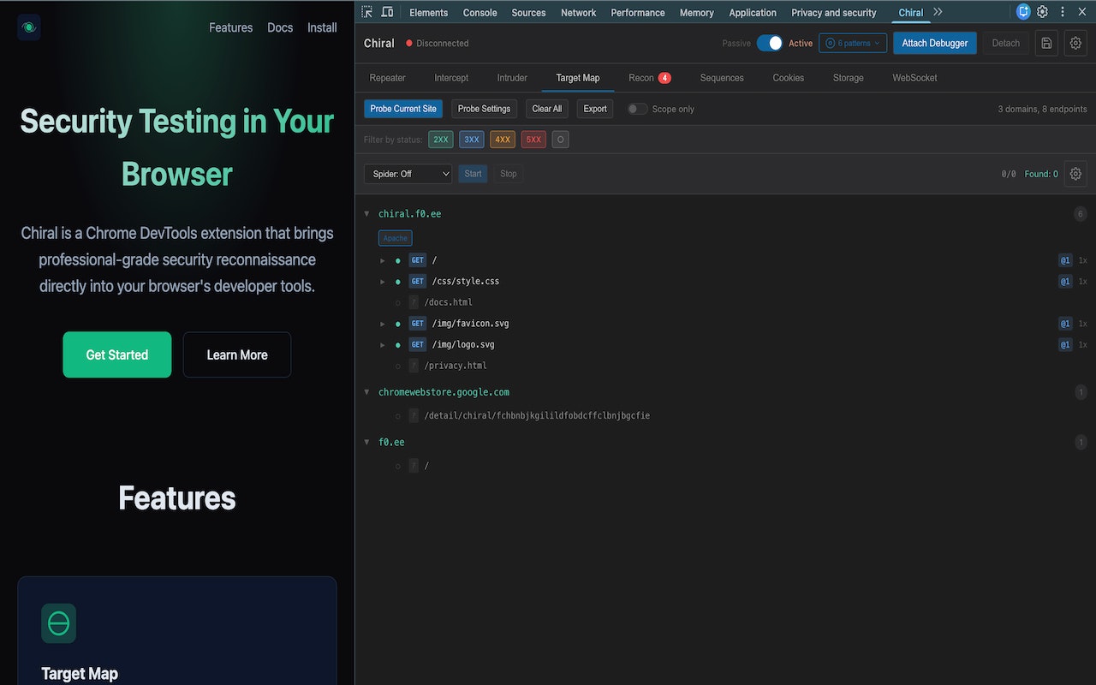1096x685 pixels.
Task: Show more DevTools tabs via chevrons
Action: 938,12
